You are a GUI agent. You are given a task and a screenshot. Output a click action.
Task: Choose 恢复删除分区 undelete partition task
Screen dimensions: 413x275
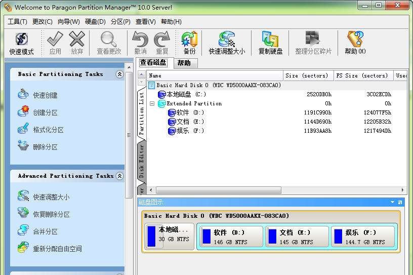(44, 214)
